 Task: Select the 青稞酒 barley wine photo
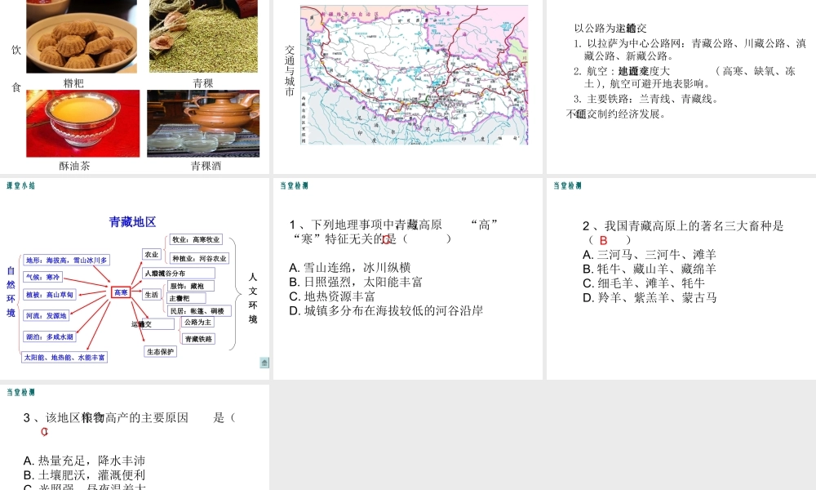pos(203,123)
